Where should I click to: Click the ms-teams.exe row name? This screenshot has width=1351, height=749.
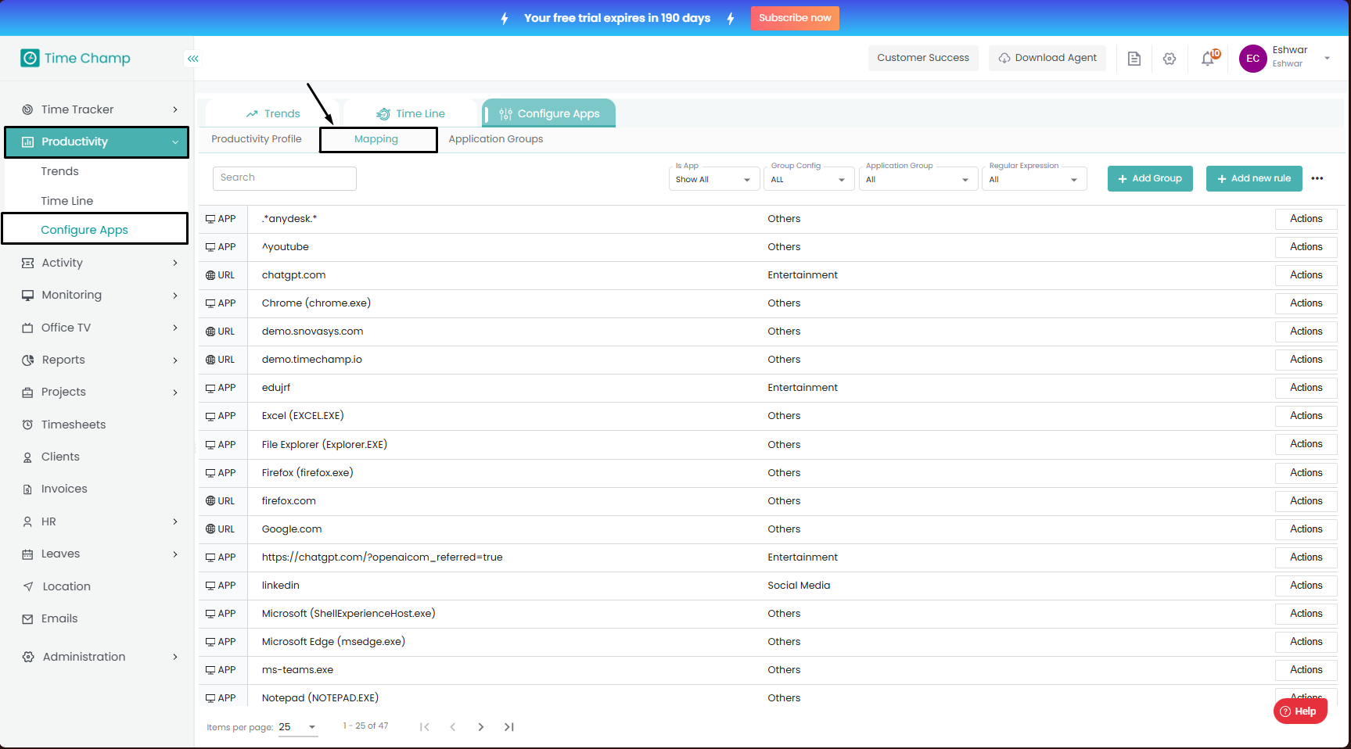point(297,670)
